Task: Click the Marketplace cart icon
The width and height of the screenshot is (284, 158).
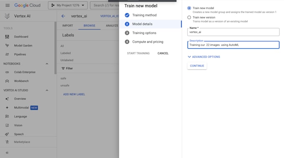Action: (7, 142)
